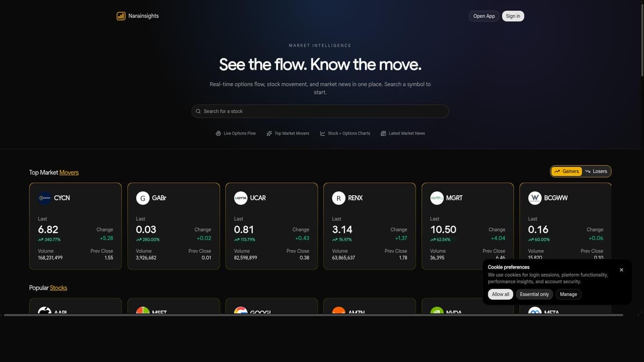Select the Live Options Flow icon

click(217, 133)
